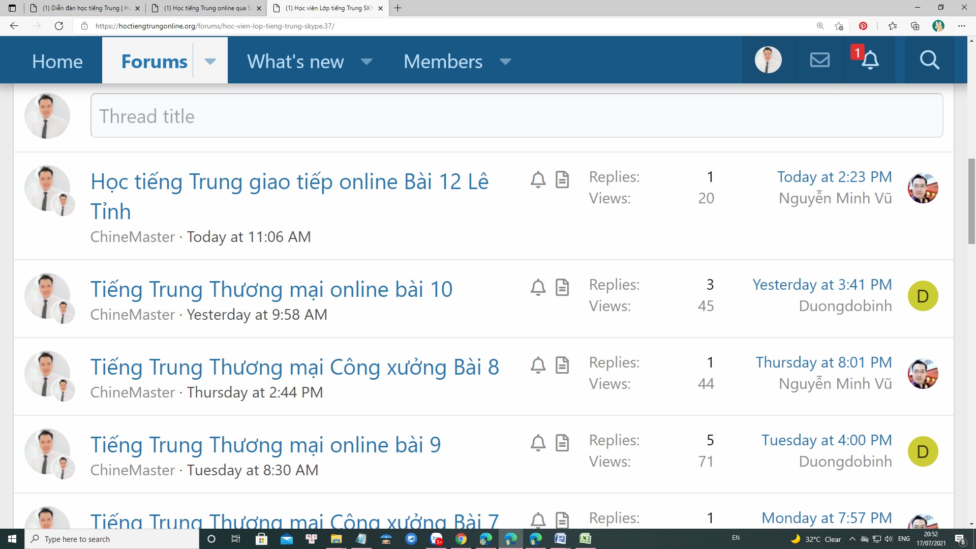Expand the Members dropdown arrow
Screen dimensions: 976x549
click(505, 62)
